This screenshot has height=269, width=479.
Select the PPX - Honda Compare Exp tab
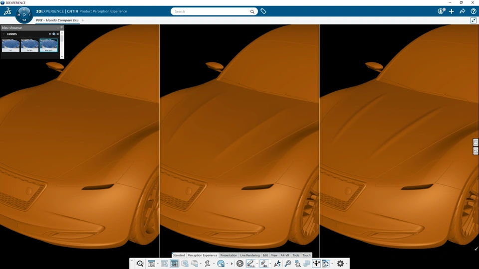coord(57,20)
